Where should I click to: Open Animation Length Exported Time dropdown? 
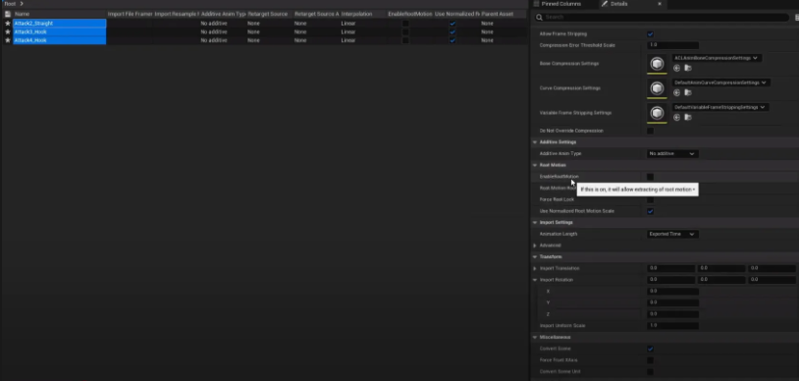tap(672, 234)
